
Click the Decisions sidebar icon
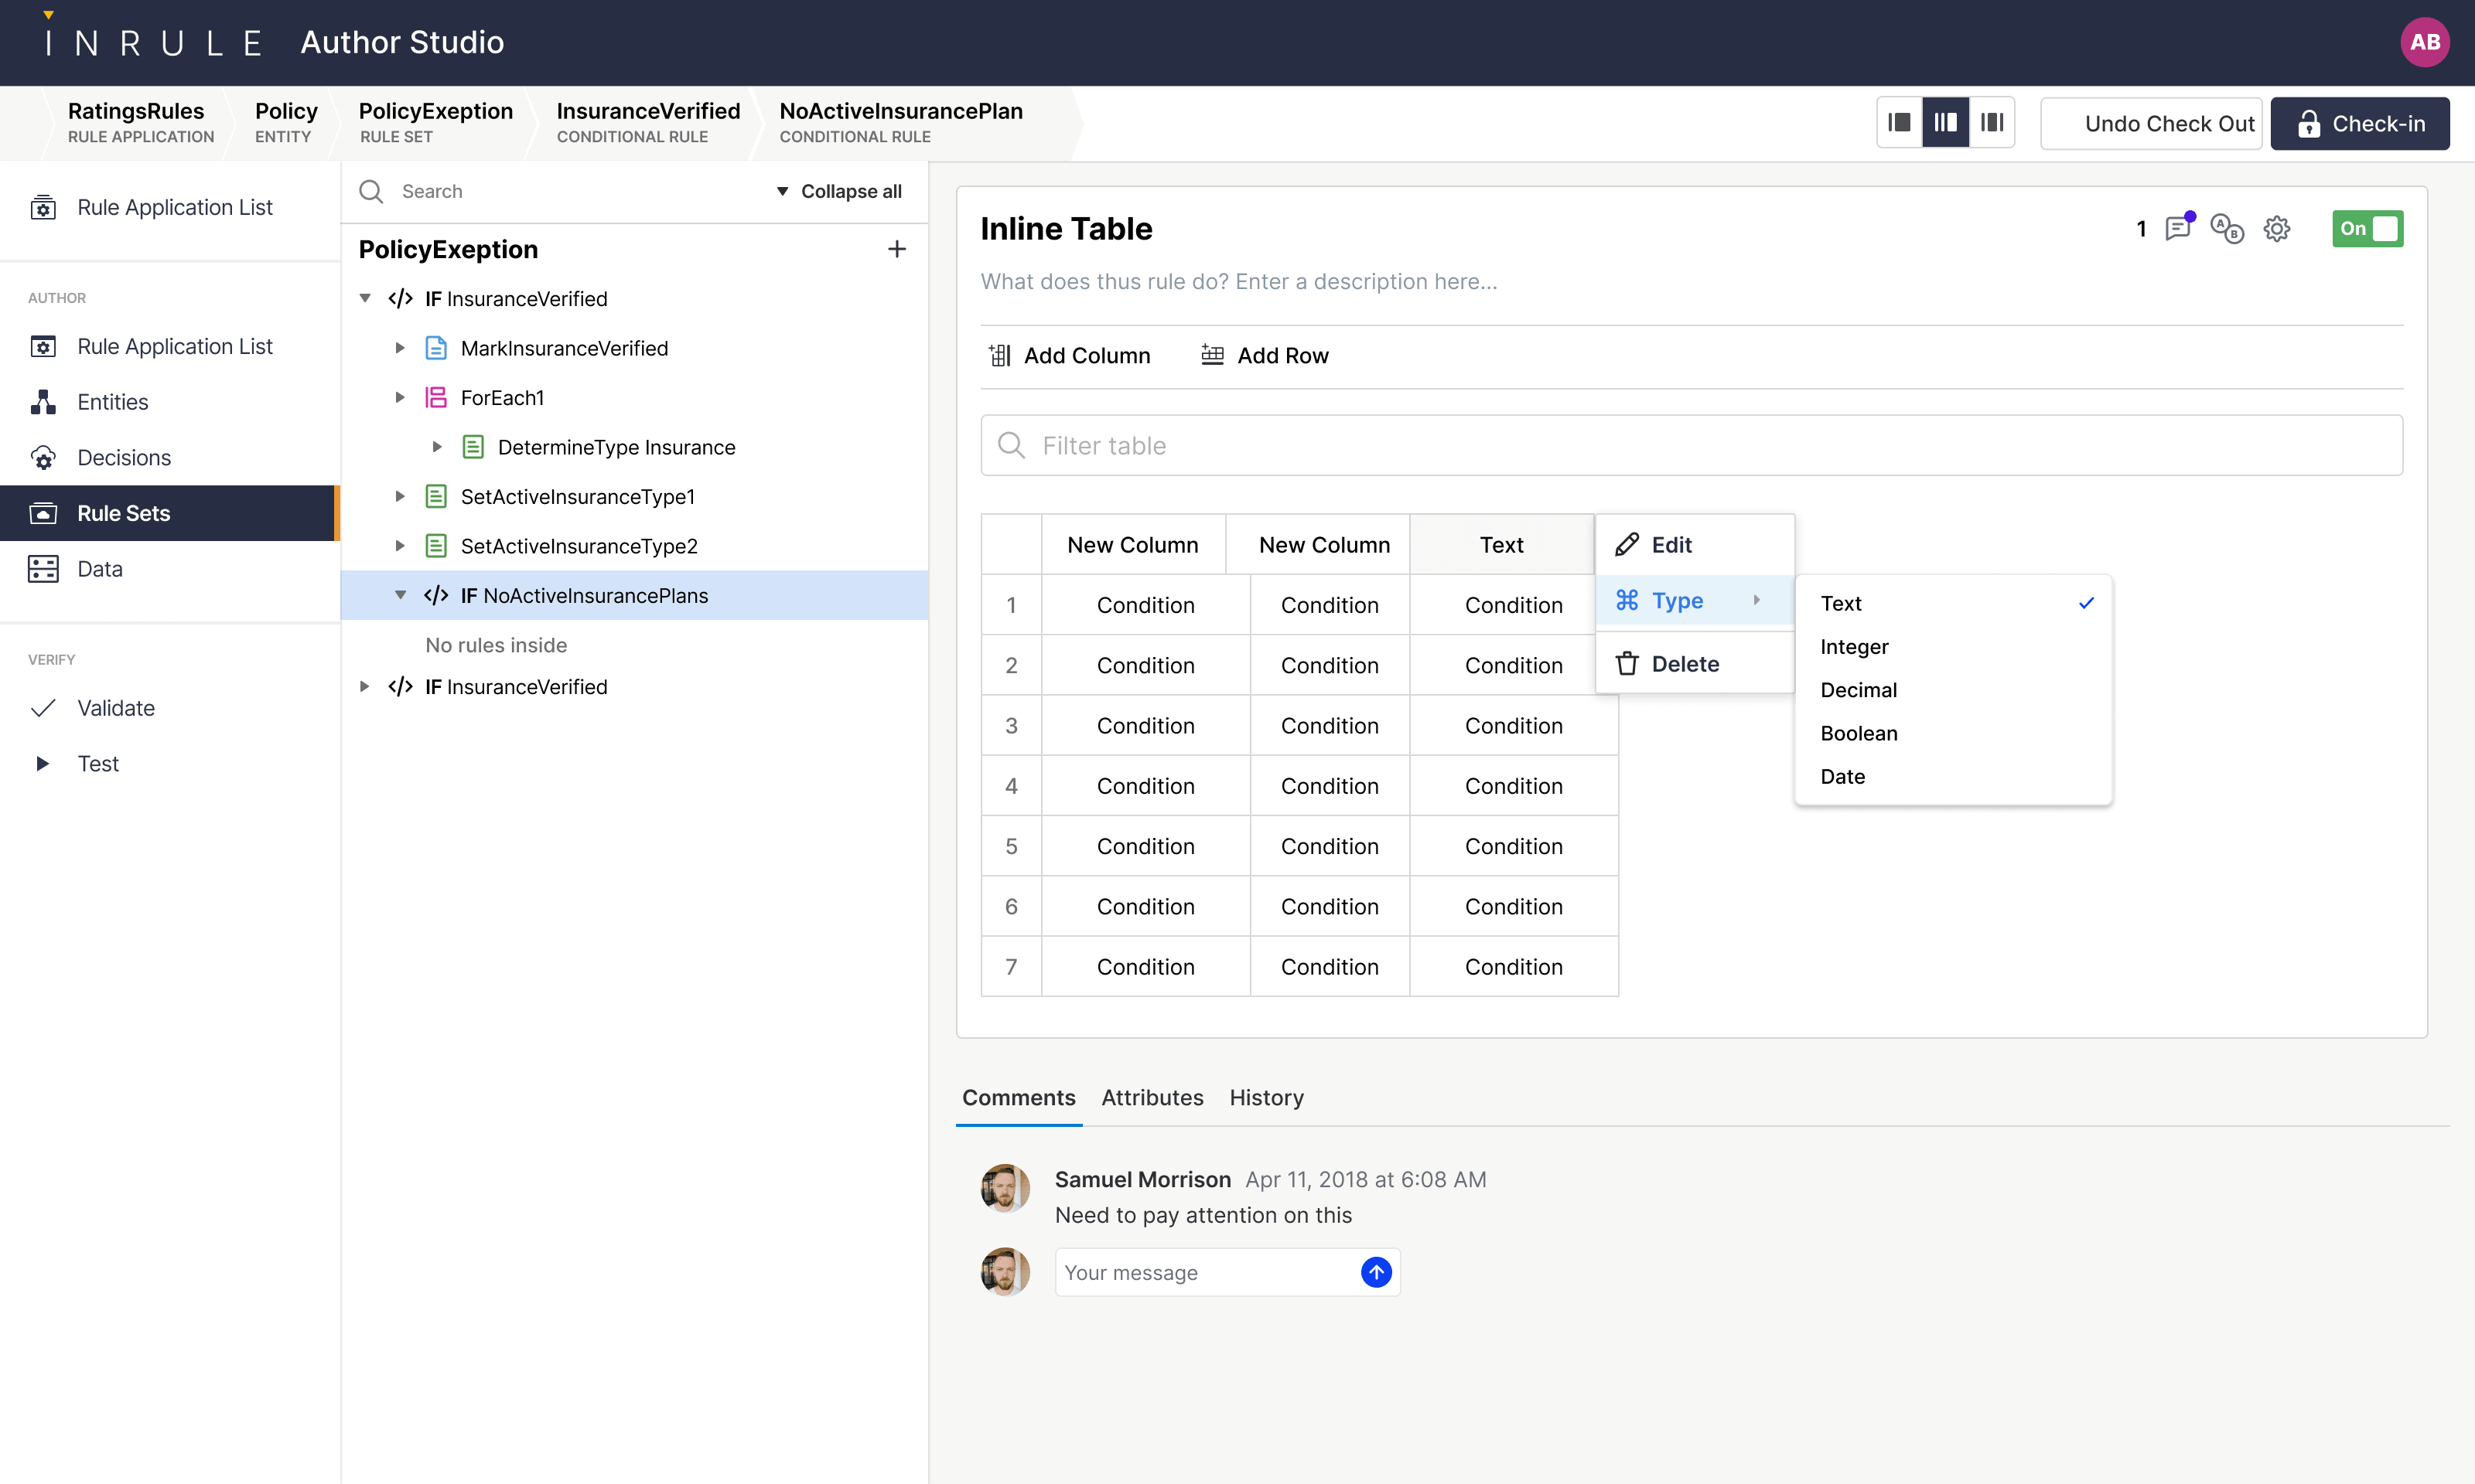coord(43,457)
